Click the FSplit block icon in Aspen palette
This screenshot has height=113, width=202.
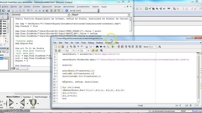22,103
